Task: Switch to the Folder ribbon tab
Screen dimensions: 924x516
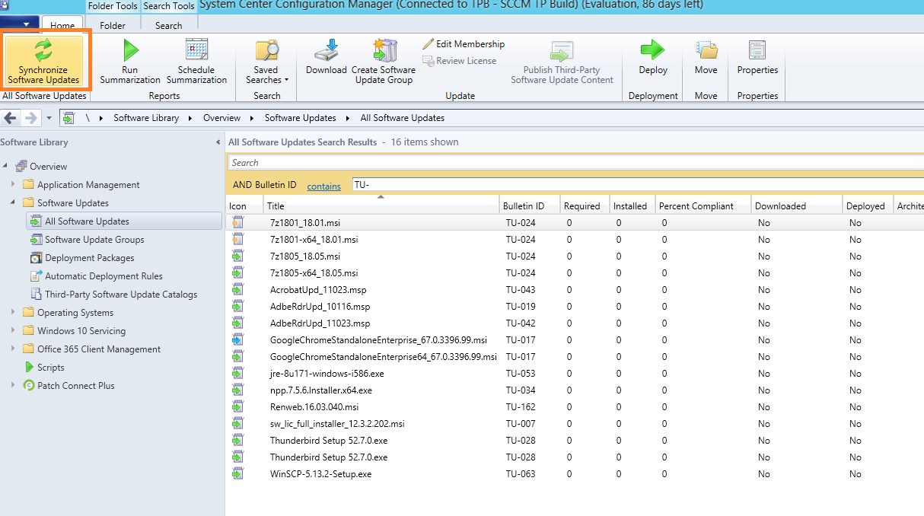Action: point(113,25)
